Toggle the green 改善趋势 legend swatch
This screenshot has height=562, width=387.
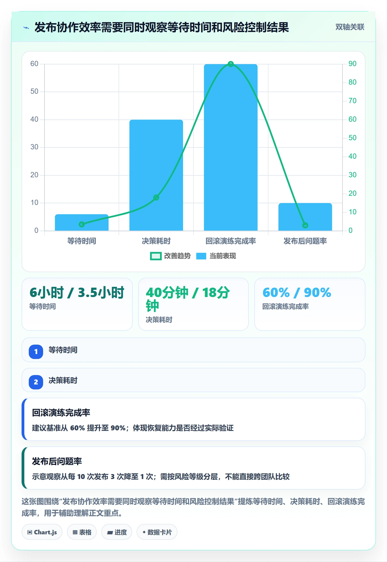click(156, 256)
